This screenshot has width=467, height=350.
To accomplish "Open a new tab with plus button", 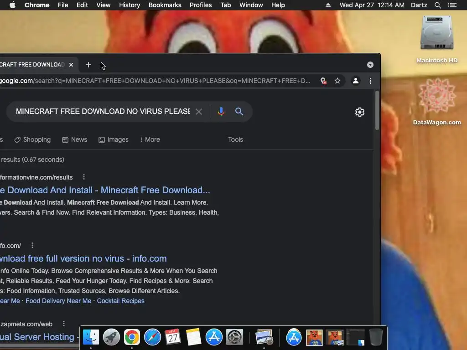I will click(x=88, y=65).
